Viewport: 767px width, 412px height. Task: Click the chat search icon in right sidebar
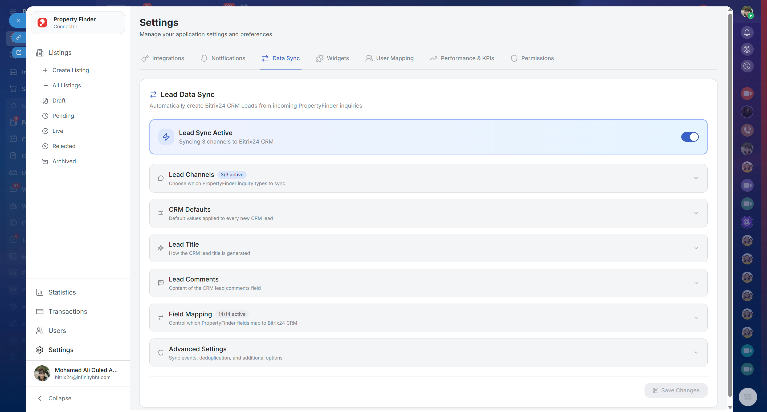[747, 66]
